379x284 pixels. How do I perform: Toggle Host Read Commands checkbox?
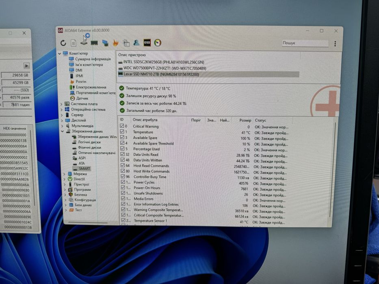123,165
